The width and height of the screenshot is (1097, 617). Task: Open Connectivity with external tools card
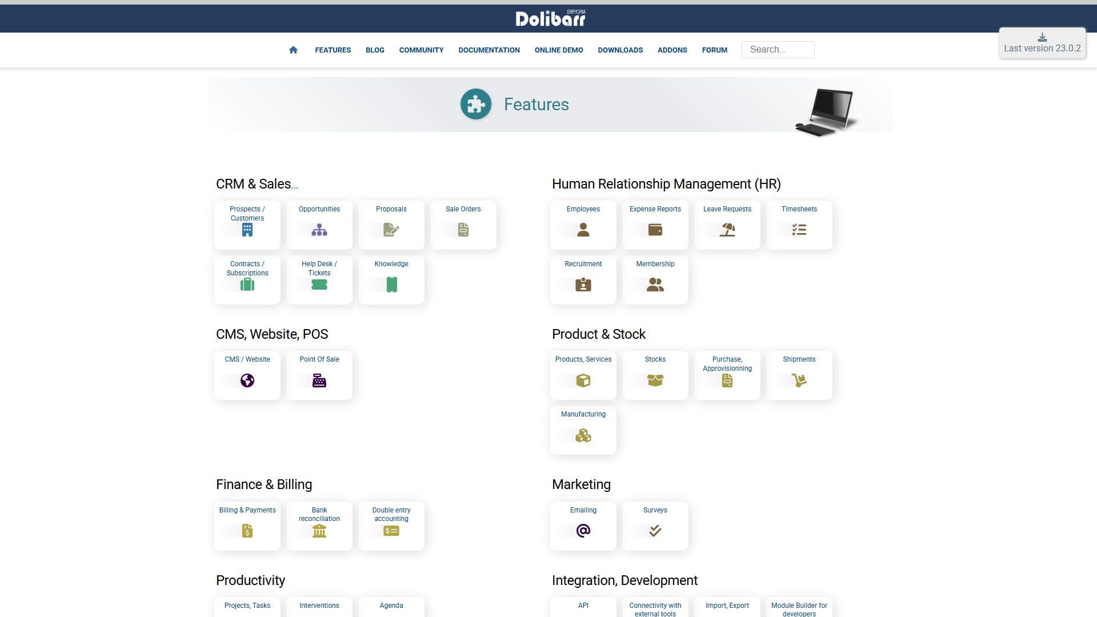(x=655, y=608)
